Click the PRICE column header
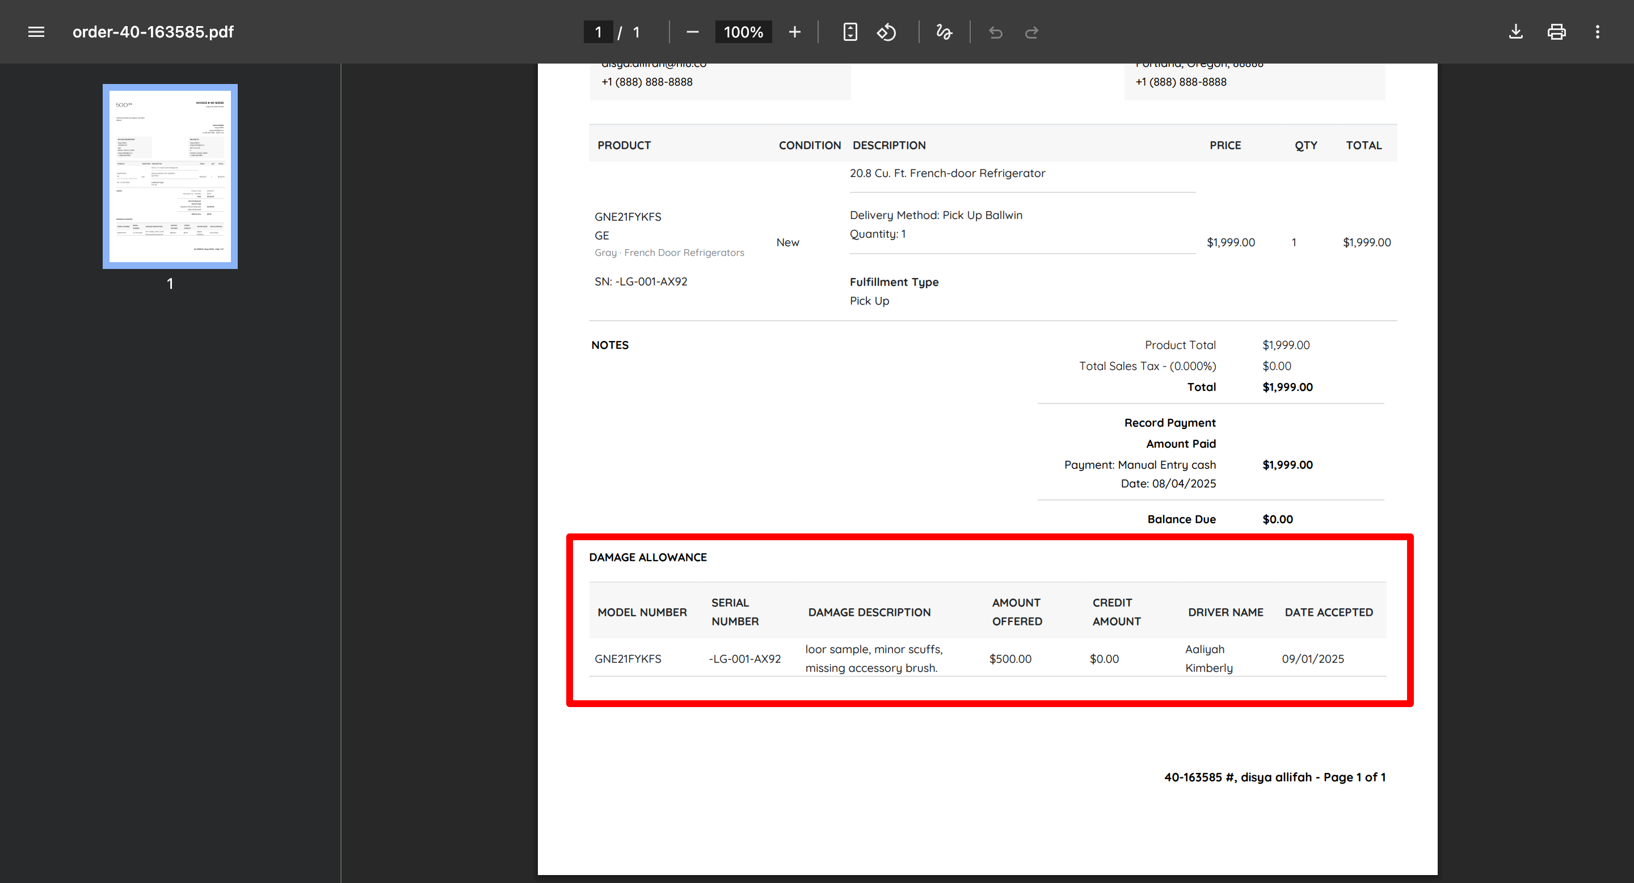The image size is (1634, 883). (1225, 145)
